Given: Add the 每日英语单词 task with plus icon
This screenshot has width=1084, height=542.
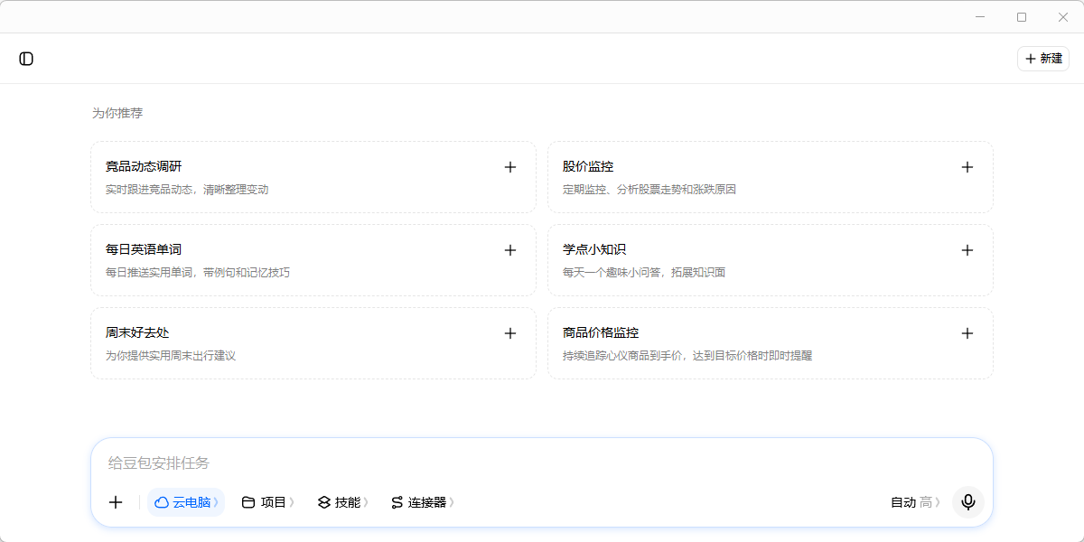Looking at the screenshot, I should point(510,250).
